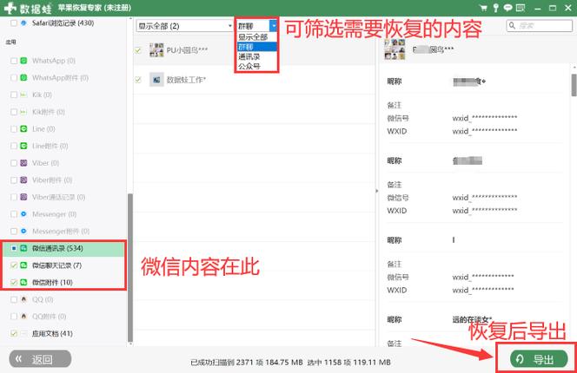This screenshot has width=577, height=373.
Task: Click the green 导出 export button
Action: tap(539, 359)
